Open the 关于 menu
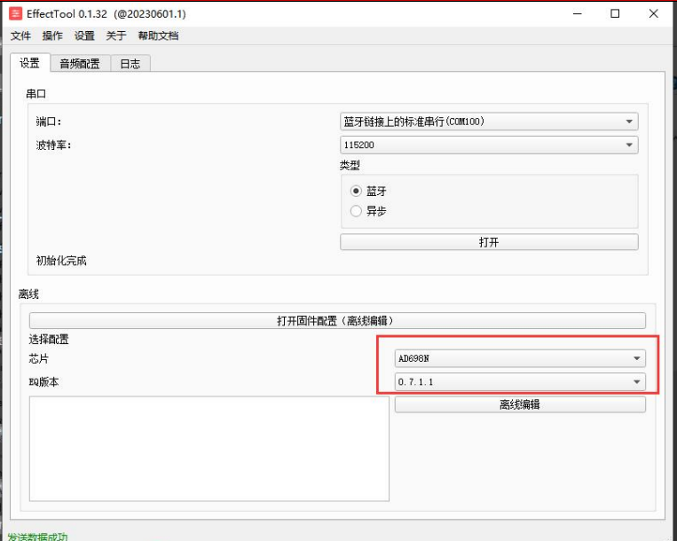 [x=116, y=35]
